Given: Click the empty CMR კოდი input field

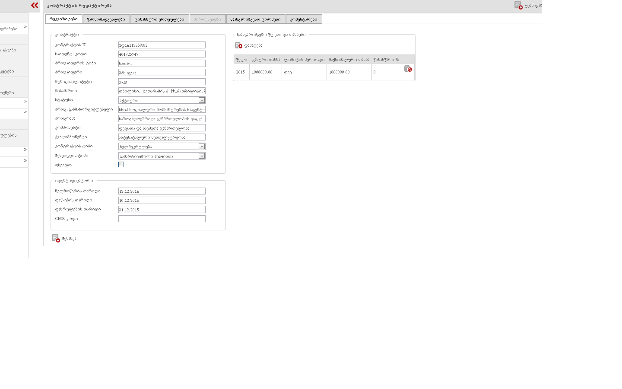Looking at the screenshot, I should (x=162, y=219).
